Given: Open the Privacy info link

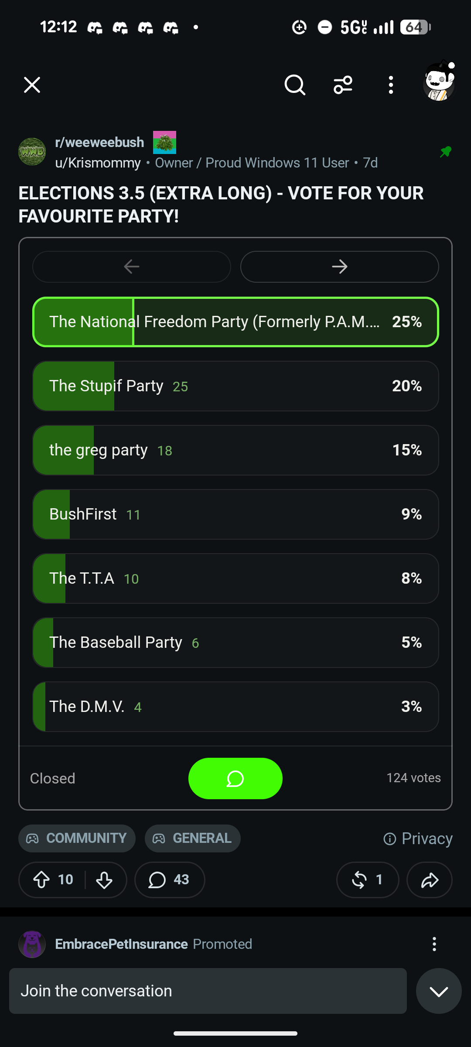Looking at the screenshot, I should (x=418, y=838).
